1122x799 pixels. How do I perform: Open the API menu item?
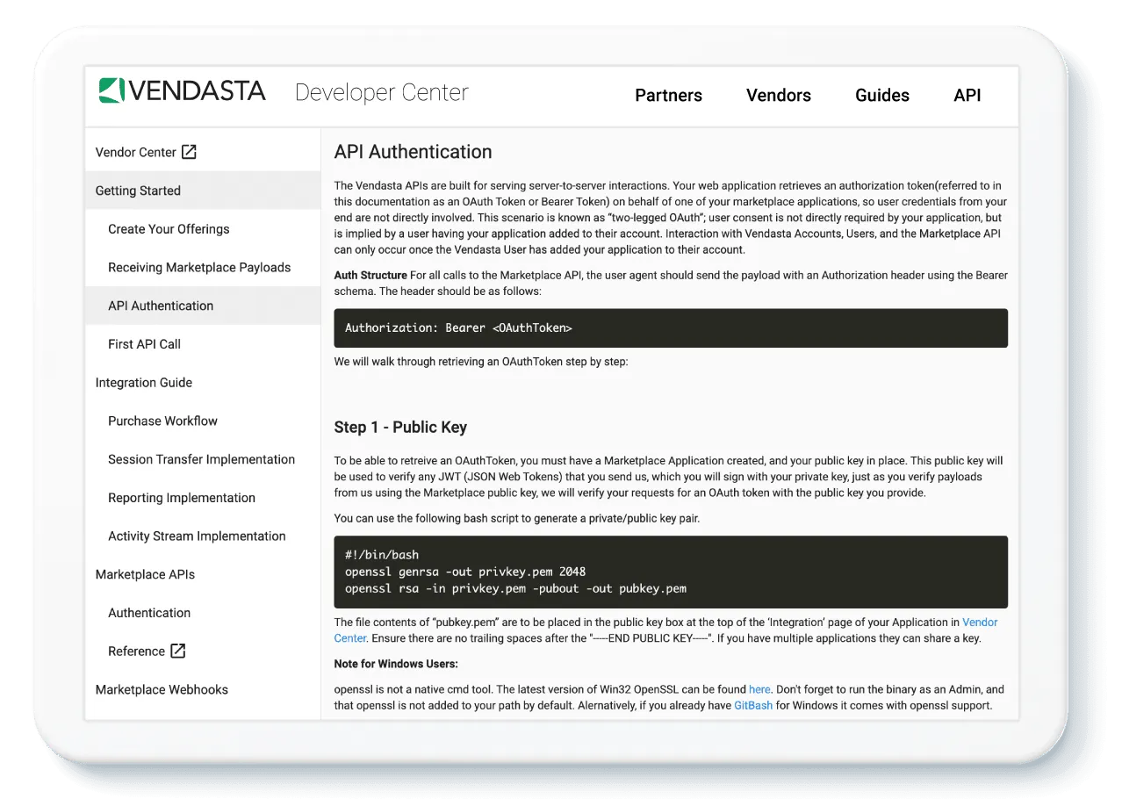click(x=967, y=95)
